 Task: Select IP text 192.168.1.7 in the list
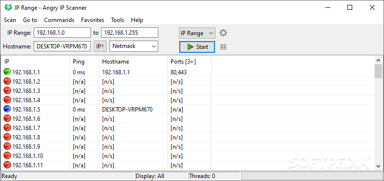pyautogui.click(x=26, y=128)
